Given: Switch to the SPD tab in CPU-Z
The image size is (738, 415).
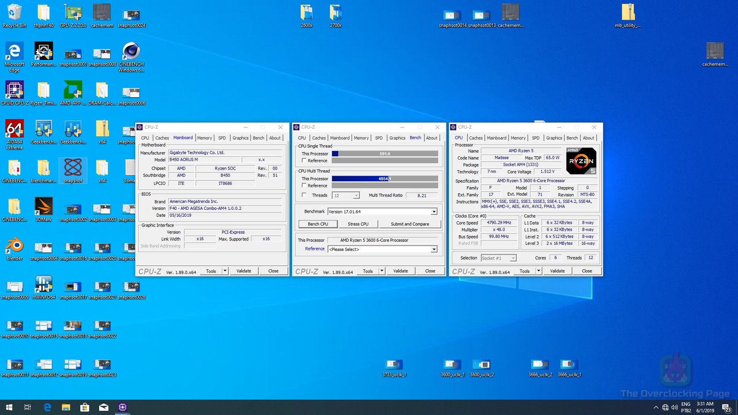Looking at the screenshot, I should [379, 138].
